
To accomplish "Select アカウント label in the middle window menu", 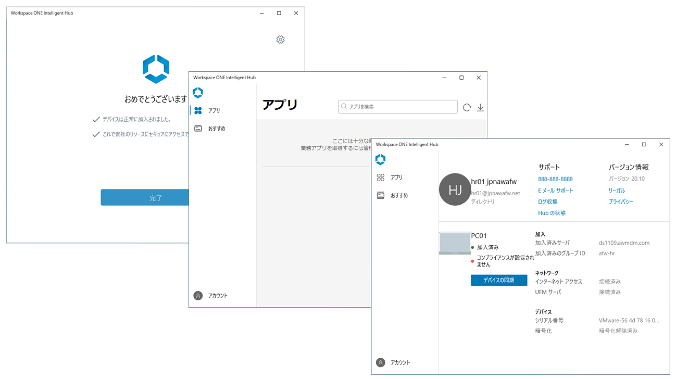I will 218,296.
